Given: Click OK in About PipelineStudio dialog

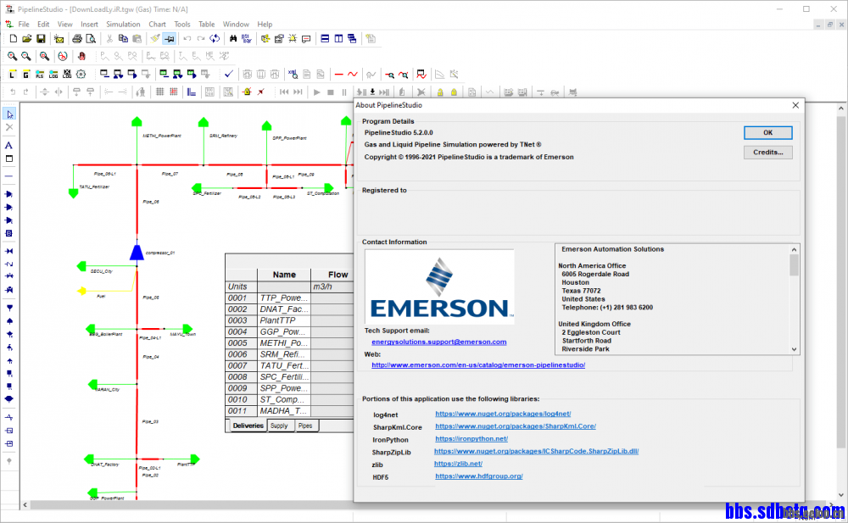Looking at the screenshot, I should click(768, 132).
